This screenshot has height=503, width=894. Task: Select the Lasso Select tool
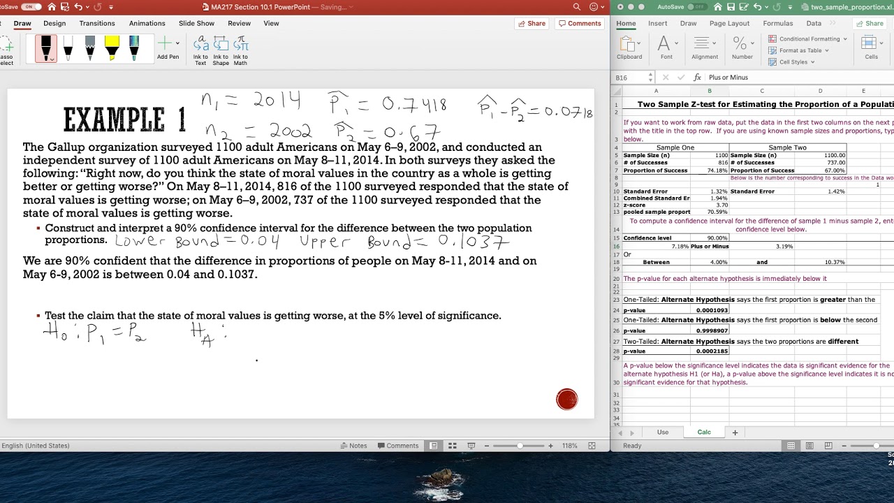tap(6, 50)
